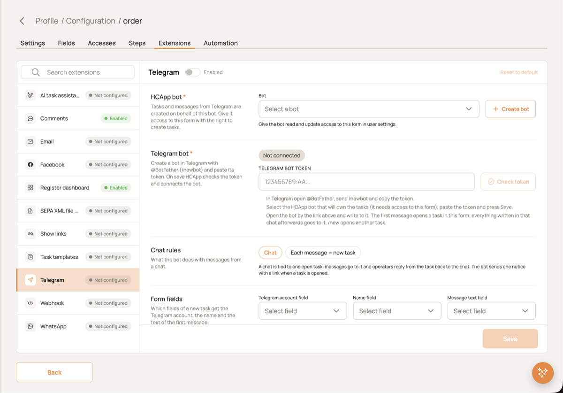Click the plus icon in Create bot

(x=495, y=109)
